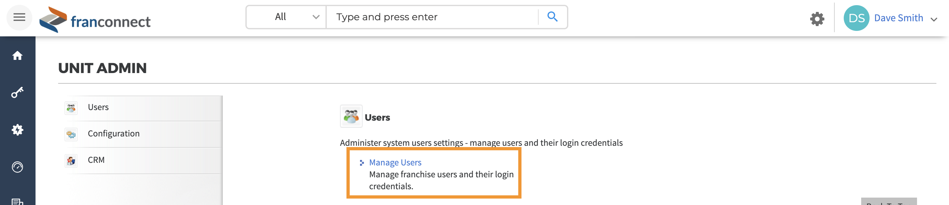949x205 pixels.
Task: Select Users in the Unit Admin menu
Action: (x=98, y=107)
